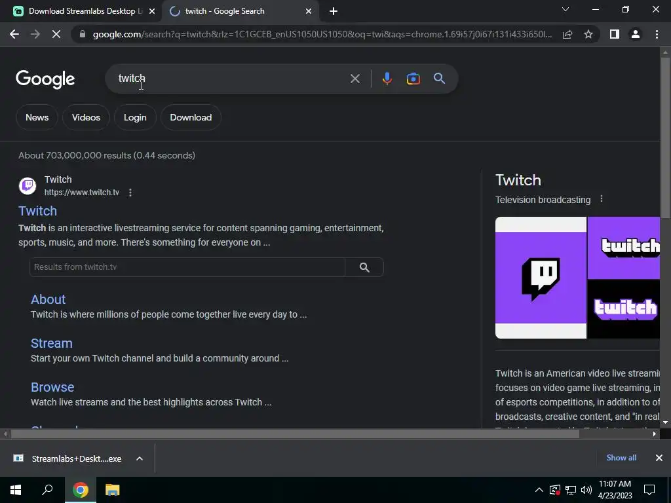This screenshot has height=503, width=671.
Task: Click the horizontal scrollbar right arrow
Action: 655,434
